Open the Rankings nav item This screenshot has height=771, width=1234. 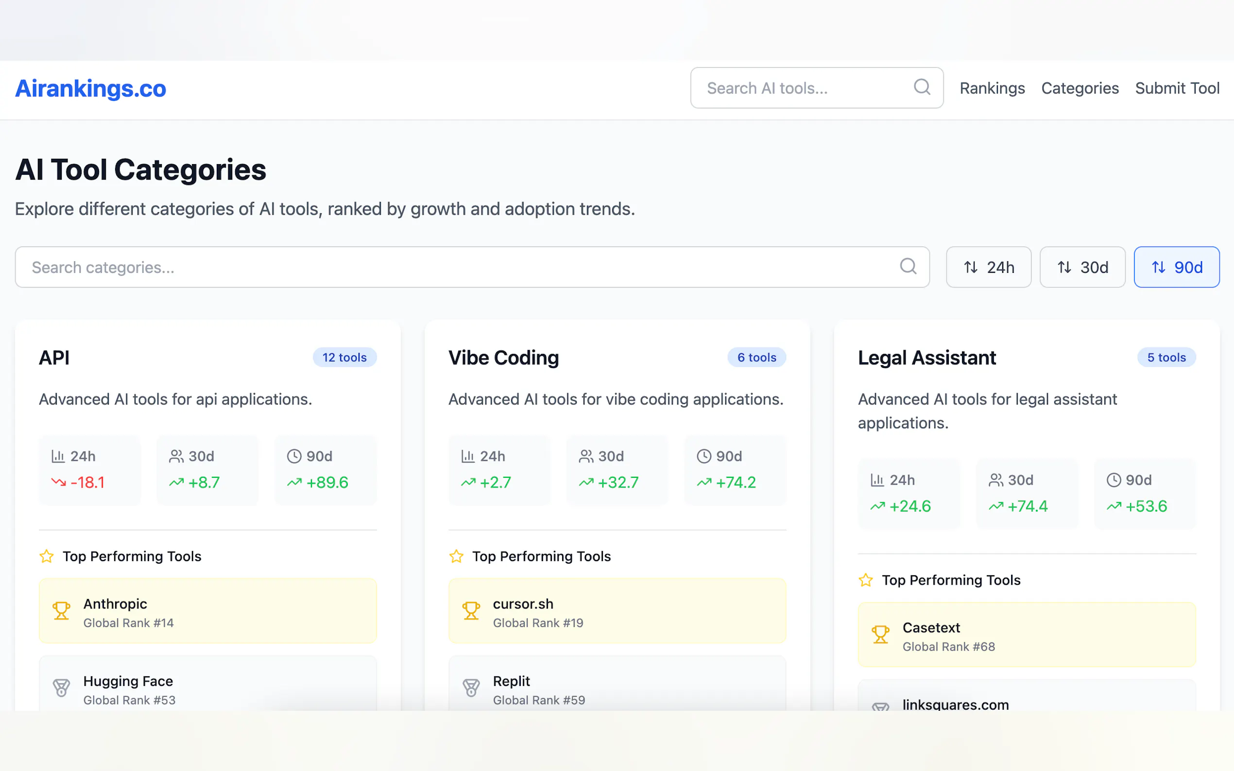[x=992, y=88]
